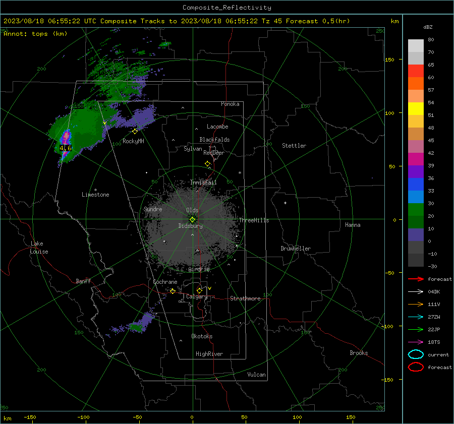Pick the cyan 27ZW arrow symbol

pyautogui.click(x=416, y=317)
